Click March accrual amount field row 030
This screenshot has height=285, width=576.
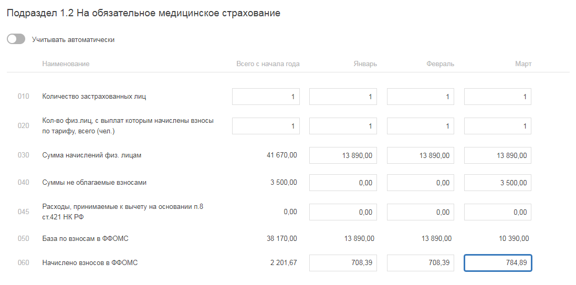[x=498, y=155]
